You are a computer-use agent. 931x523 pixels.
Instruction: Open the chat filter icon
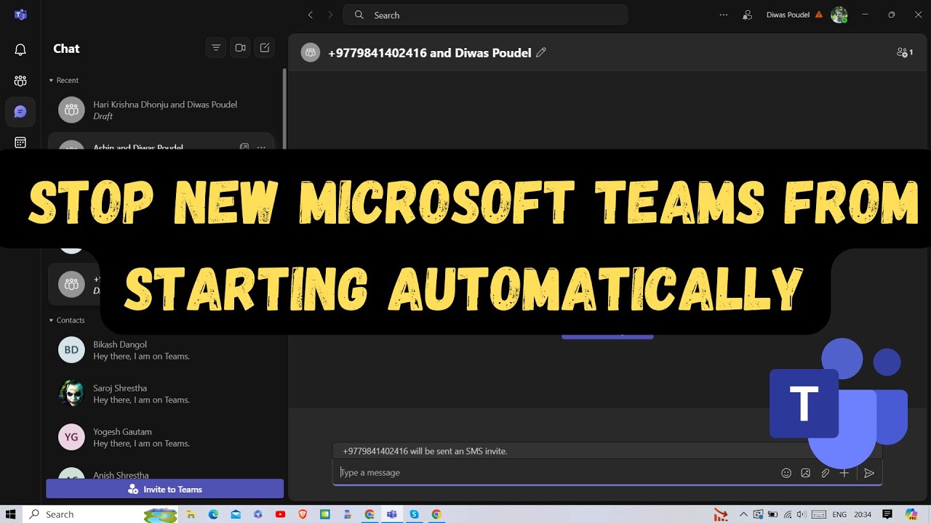click(x=216, y=48)
